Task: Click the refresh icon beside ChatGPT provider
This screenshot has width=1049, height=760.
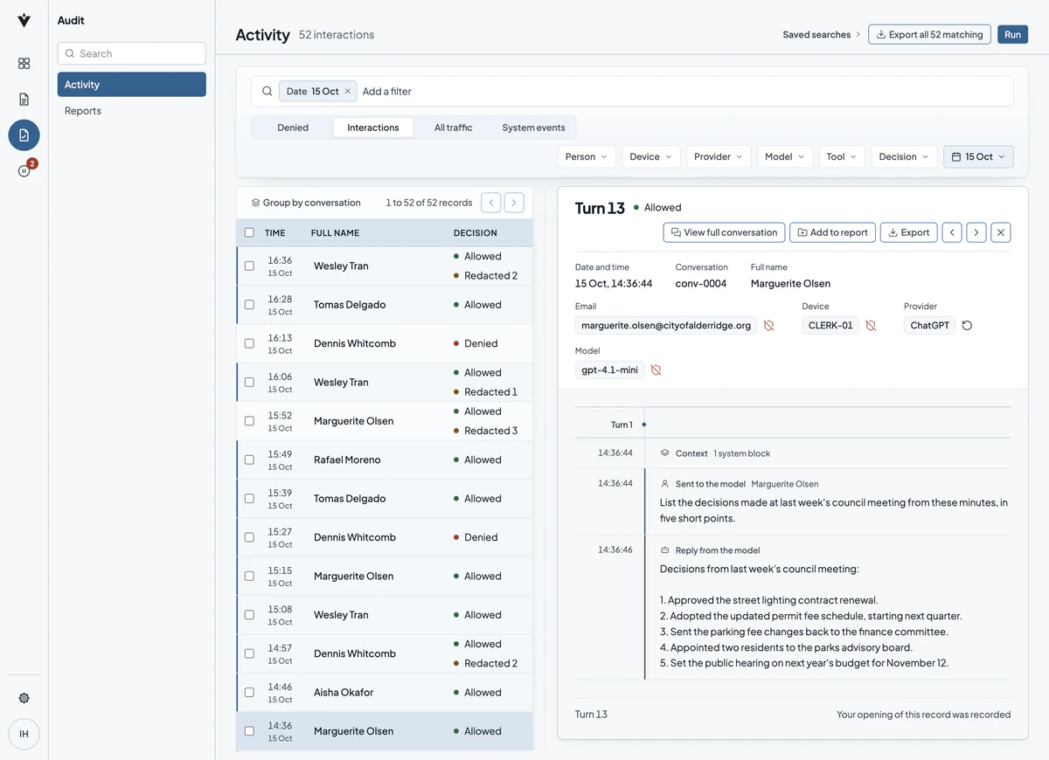Action: coord(967,325)
